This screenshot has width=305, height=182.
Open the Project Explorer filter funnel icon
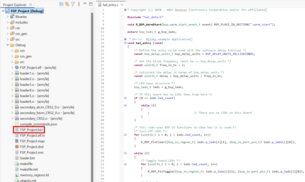72,4
